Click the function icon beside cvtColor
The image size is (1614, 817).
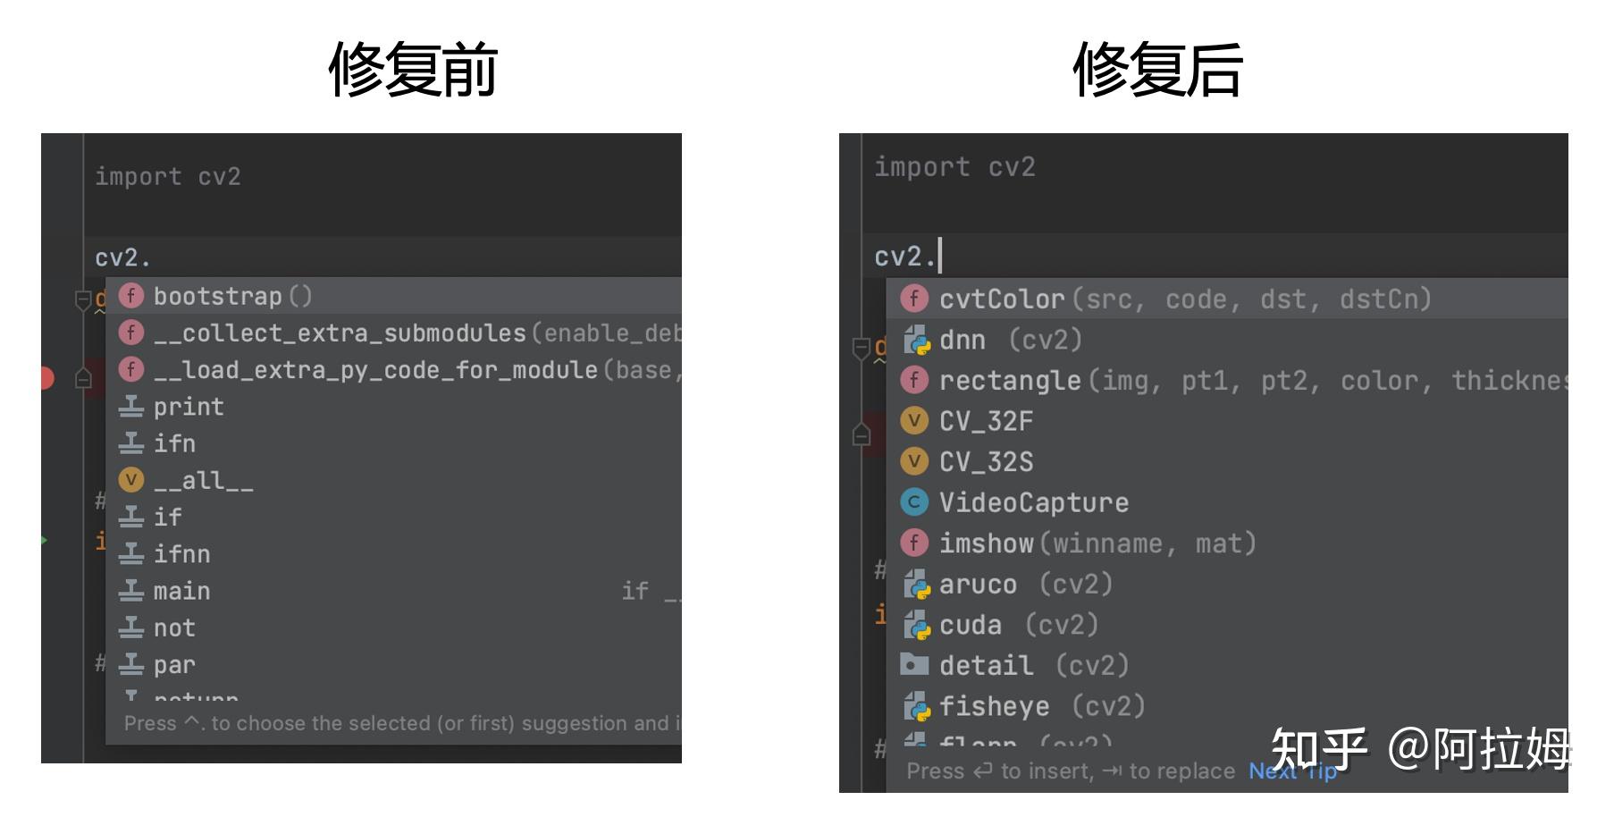[x=914, y=299]
